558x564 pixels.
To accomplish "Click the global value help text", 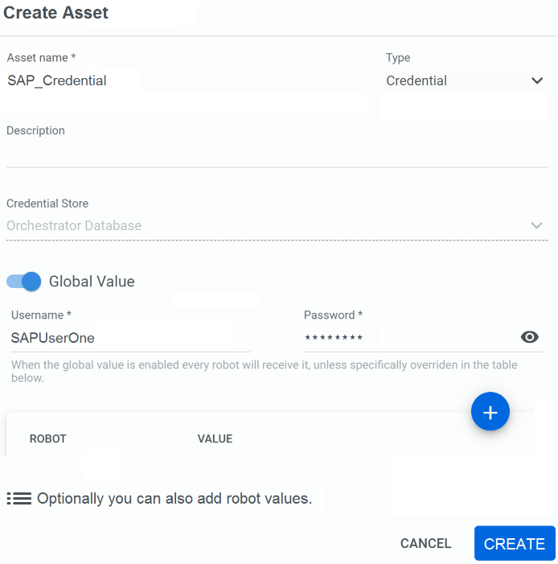I will coord(265,371).
